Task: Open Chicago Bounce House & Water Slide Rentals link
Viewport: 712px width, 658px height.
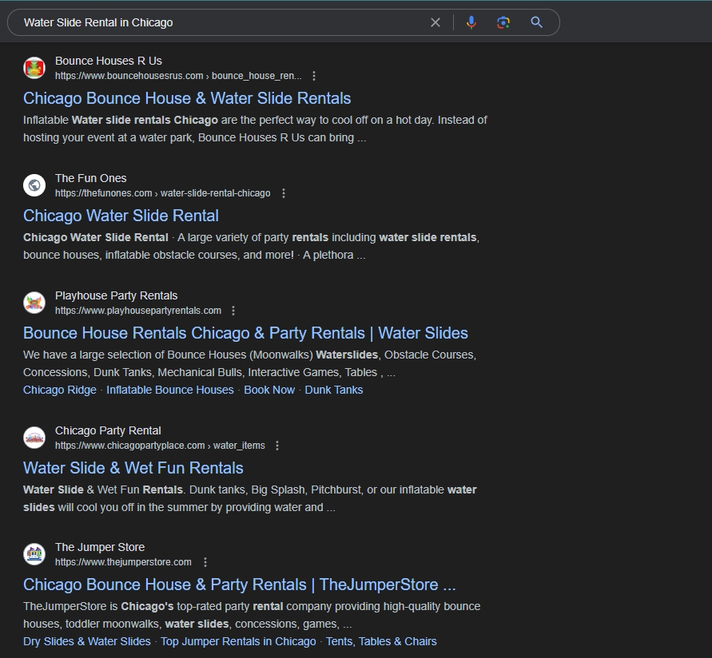Action: coord(187,98)
